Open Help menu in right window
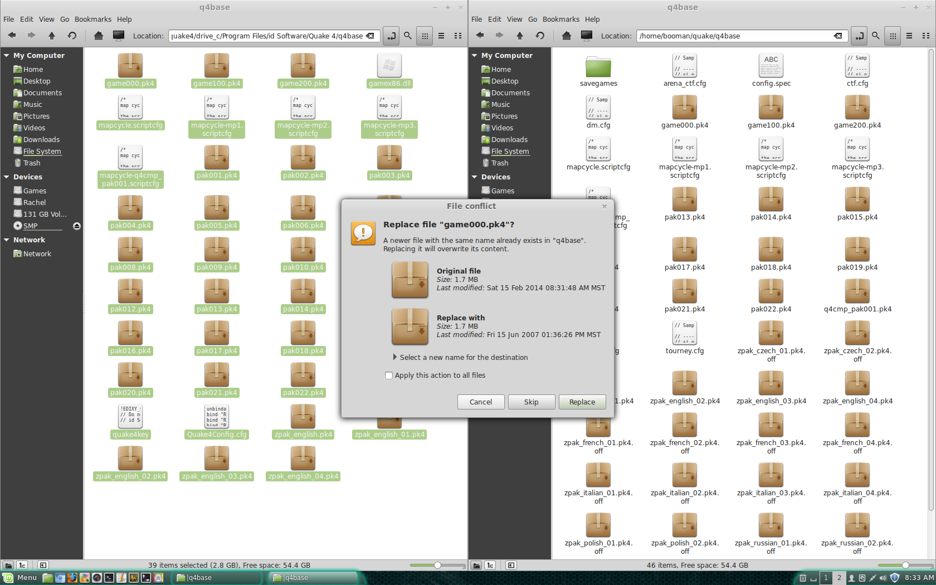The height and width of the screenshot is (585, 936). [x=592, y=19]
